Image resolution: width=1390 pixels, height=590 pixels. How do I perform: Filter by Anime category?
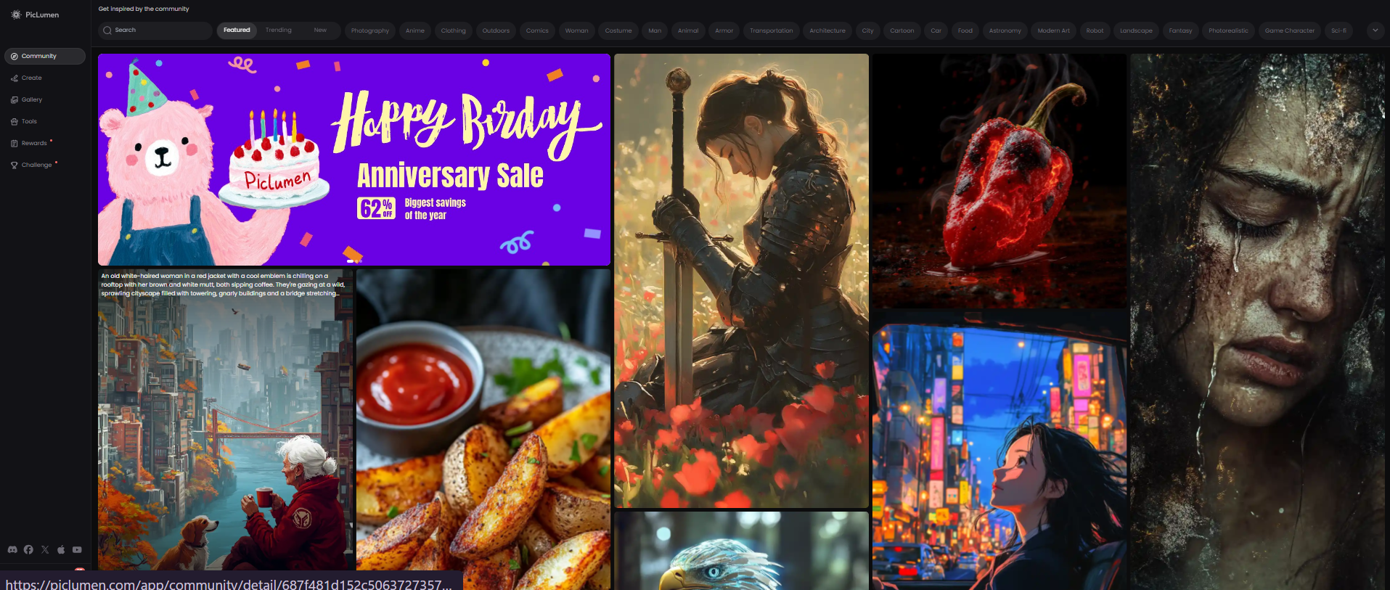pos(415,30)
